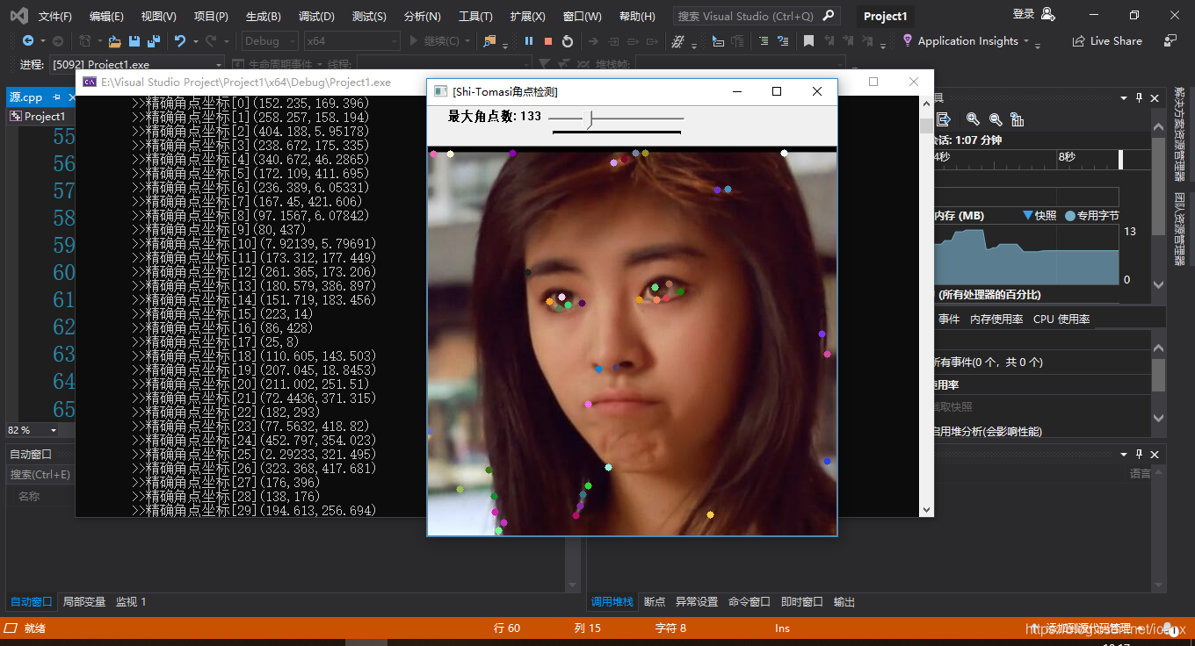Click the Find in Files toolbar icon
Image resolution: width=1195 pixels, height=646 pixels.
[489, 41]
